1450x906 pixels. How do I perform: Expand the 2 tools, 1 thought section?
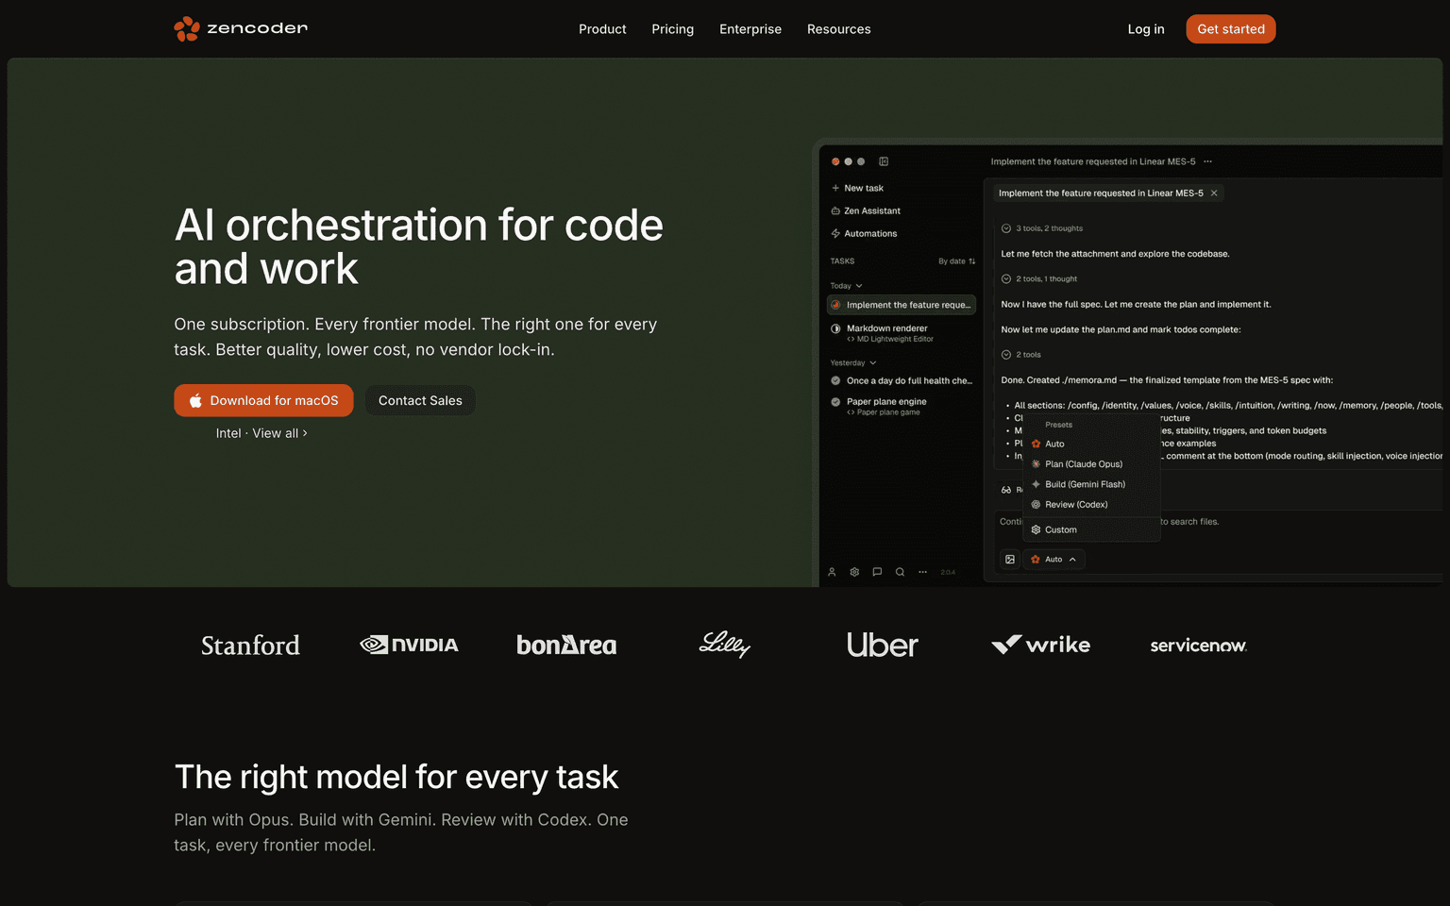click(1039, 279)
